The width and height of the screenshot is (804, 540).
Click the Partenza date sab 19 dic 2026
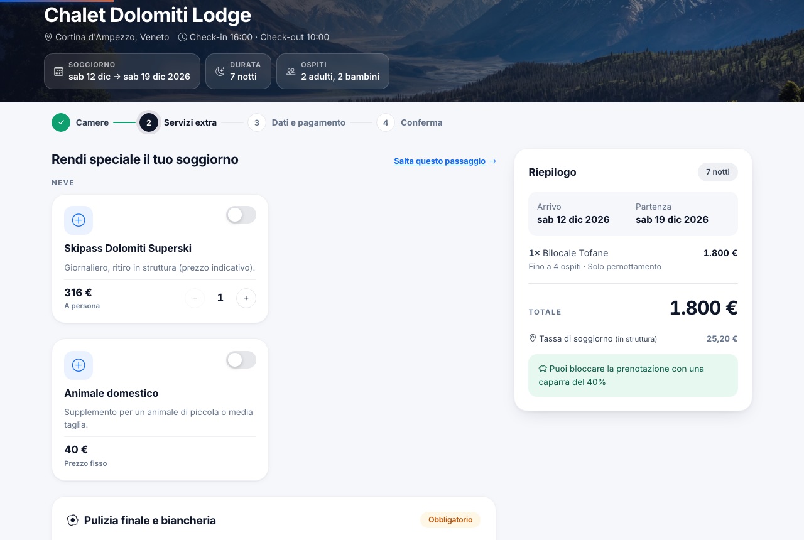click(672, 220)
